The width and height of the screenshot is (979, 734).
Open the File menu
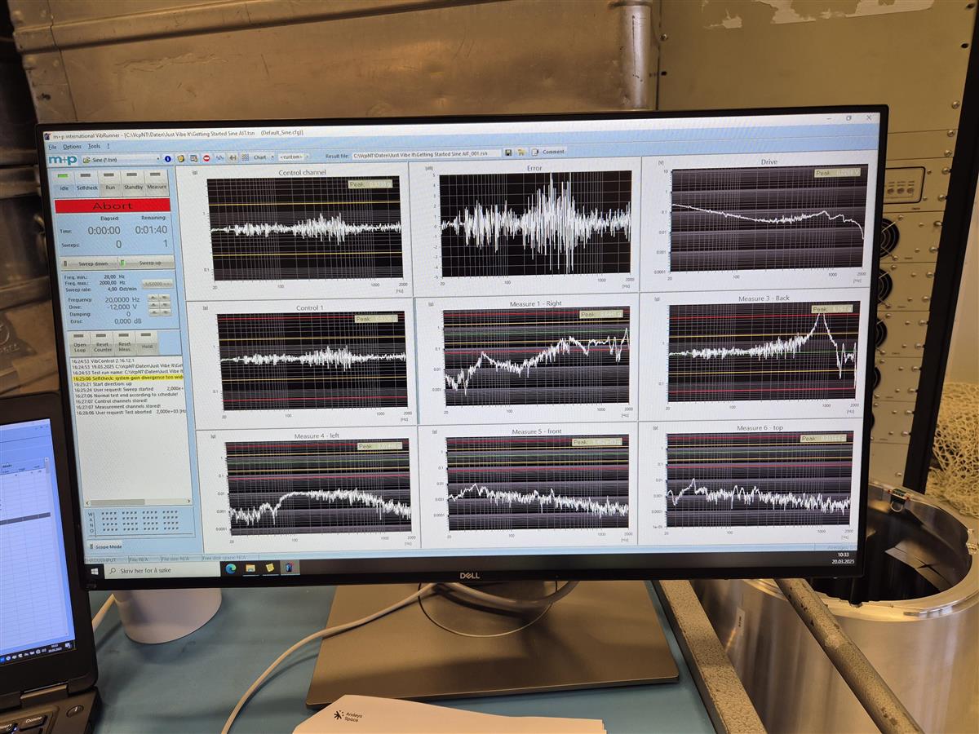click(x=52, y=147)
